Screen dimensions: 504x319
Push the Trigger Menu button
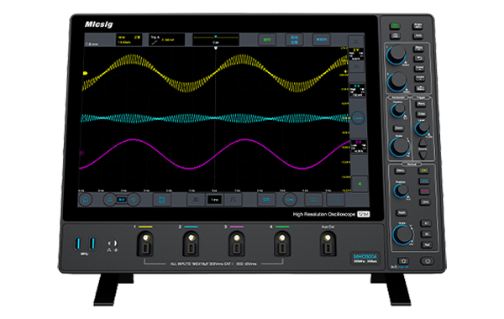click(421, 104)
